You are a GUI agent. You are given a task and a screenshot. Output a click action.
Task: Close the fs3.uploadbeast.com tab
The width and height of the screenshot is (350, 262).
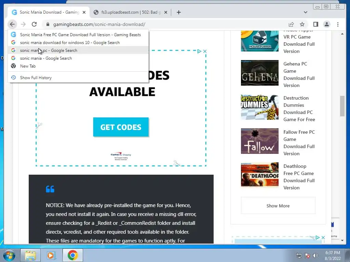166,12
